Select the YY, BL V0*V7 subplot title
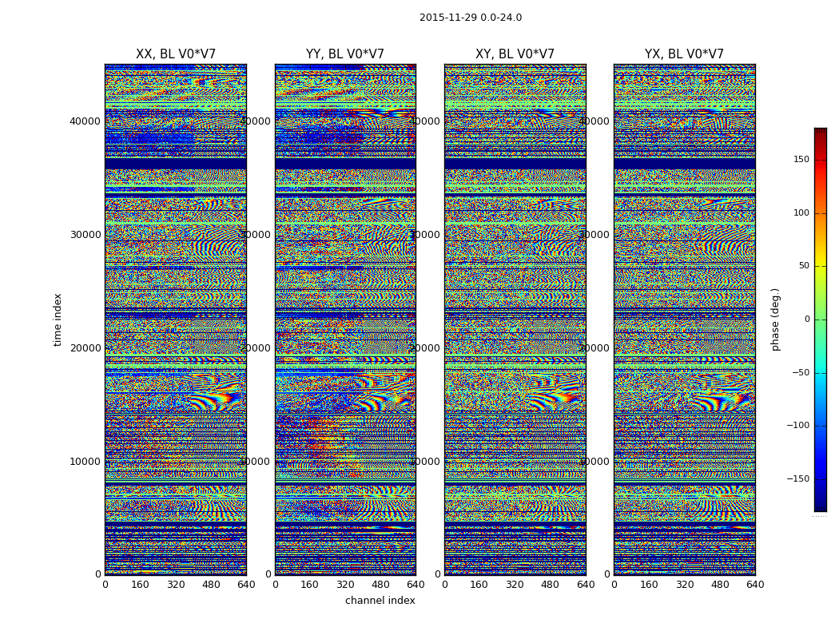839x639 pixels. pyautogui.click(x=345, y=54)
